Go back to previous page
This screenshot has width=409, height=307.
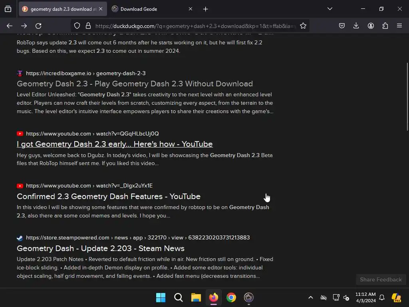(10, 26)
